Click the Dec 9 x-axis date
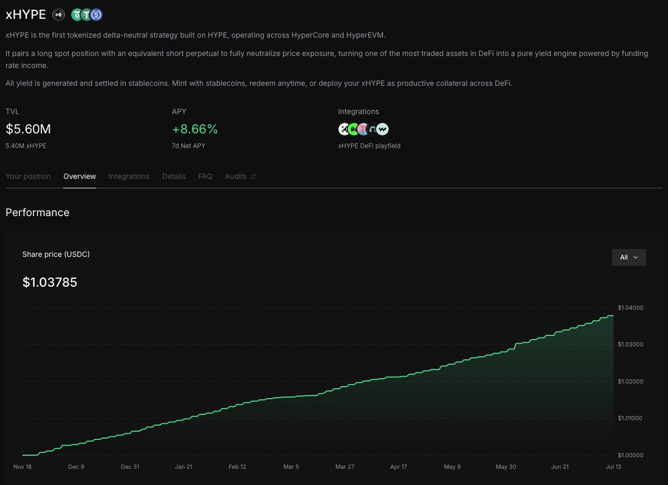668x485 pixels. [x=76, y=467]
